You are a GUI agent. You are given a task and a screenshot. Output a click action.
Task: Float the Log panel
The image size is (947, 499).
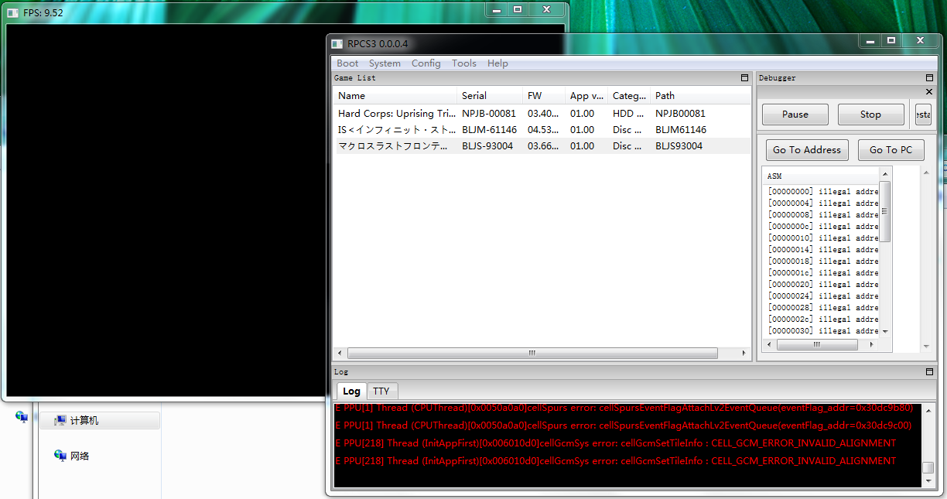tap(929, 372)
